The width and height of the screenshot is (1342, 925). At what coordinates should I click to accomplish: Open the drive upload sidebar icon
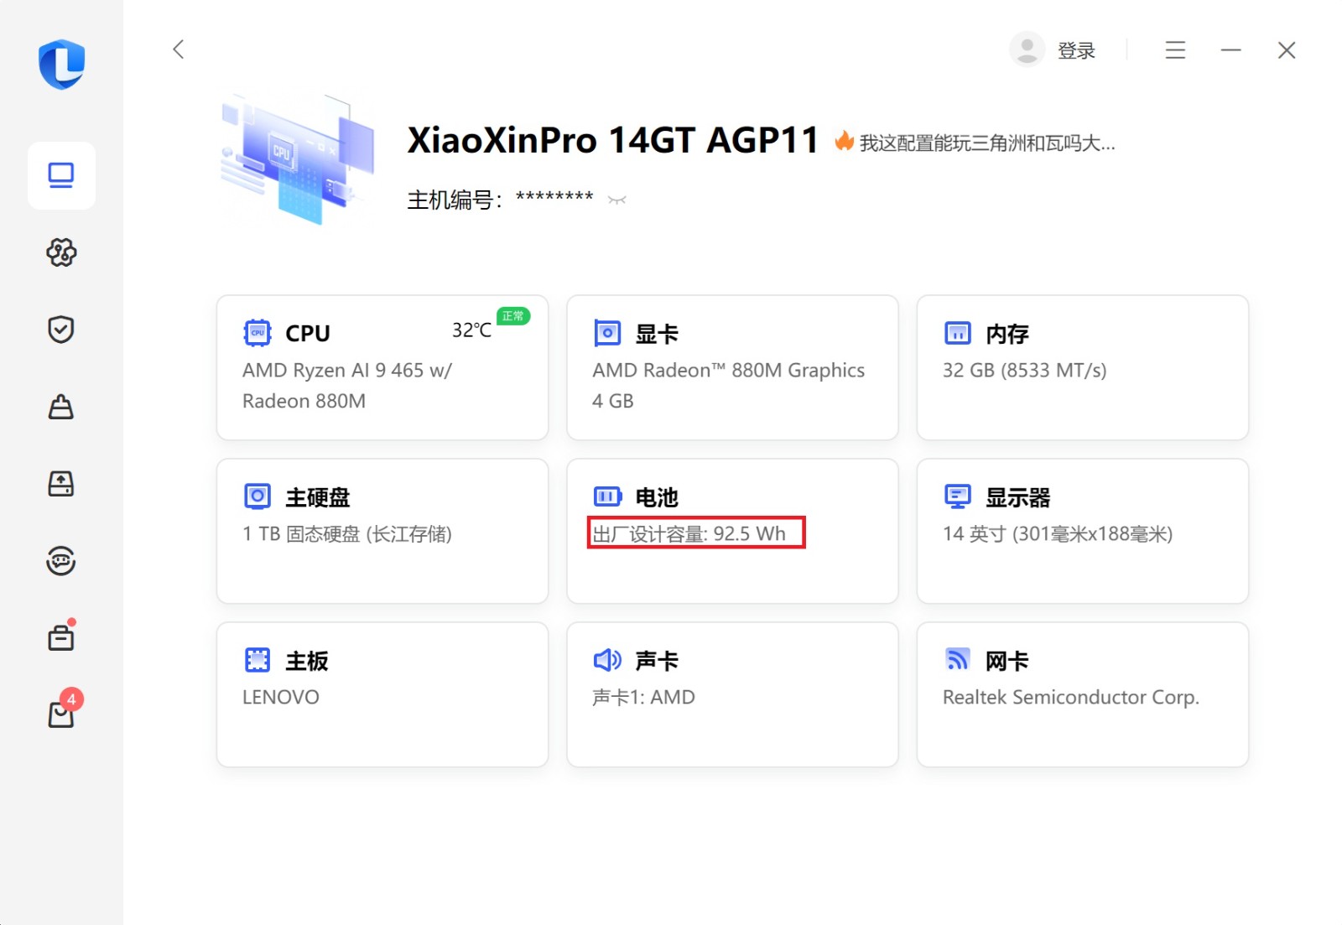pyautogui.click(x=61, y=484)
